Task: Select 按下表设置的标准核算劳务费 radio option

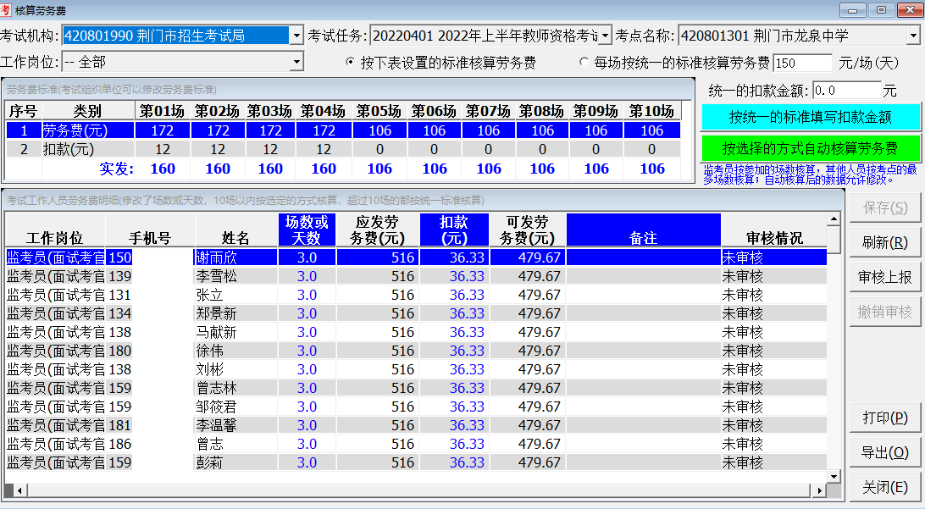Action: point(351,63)
